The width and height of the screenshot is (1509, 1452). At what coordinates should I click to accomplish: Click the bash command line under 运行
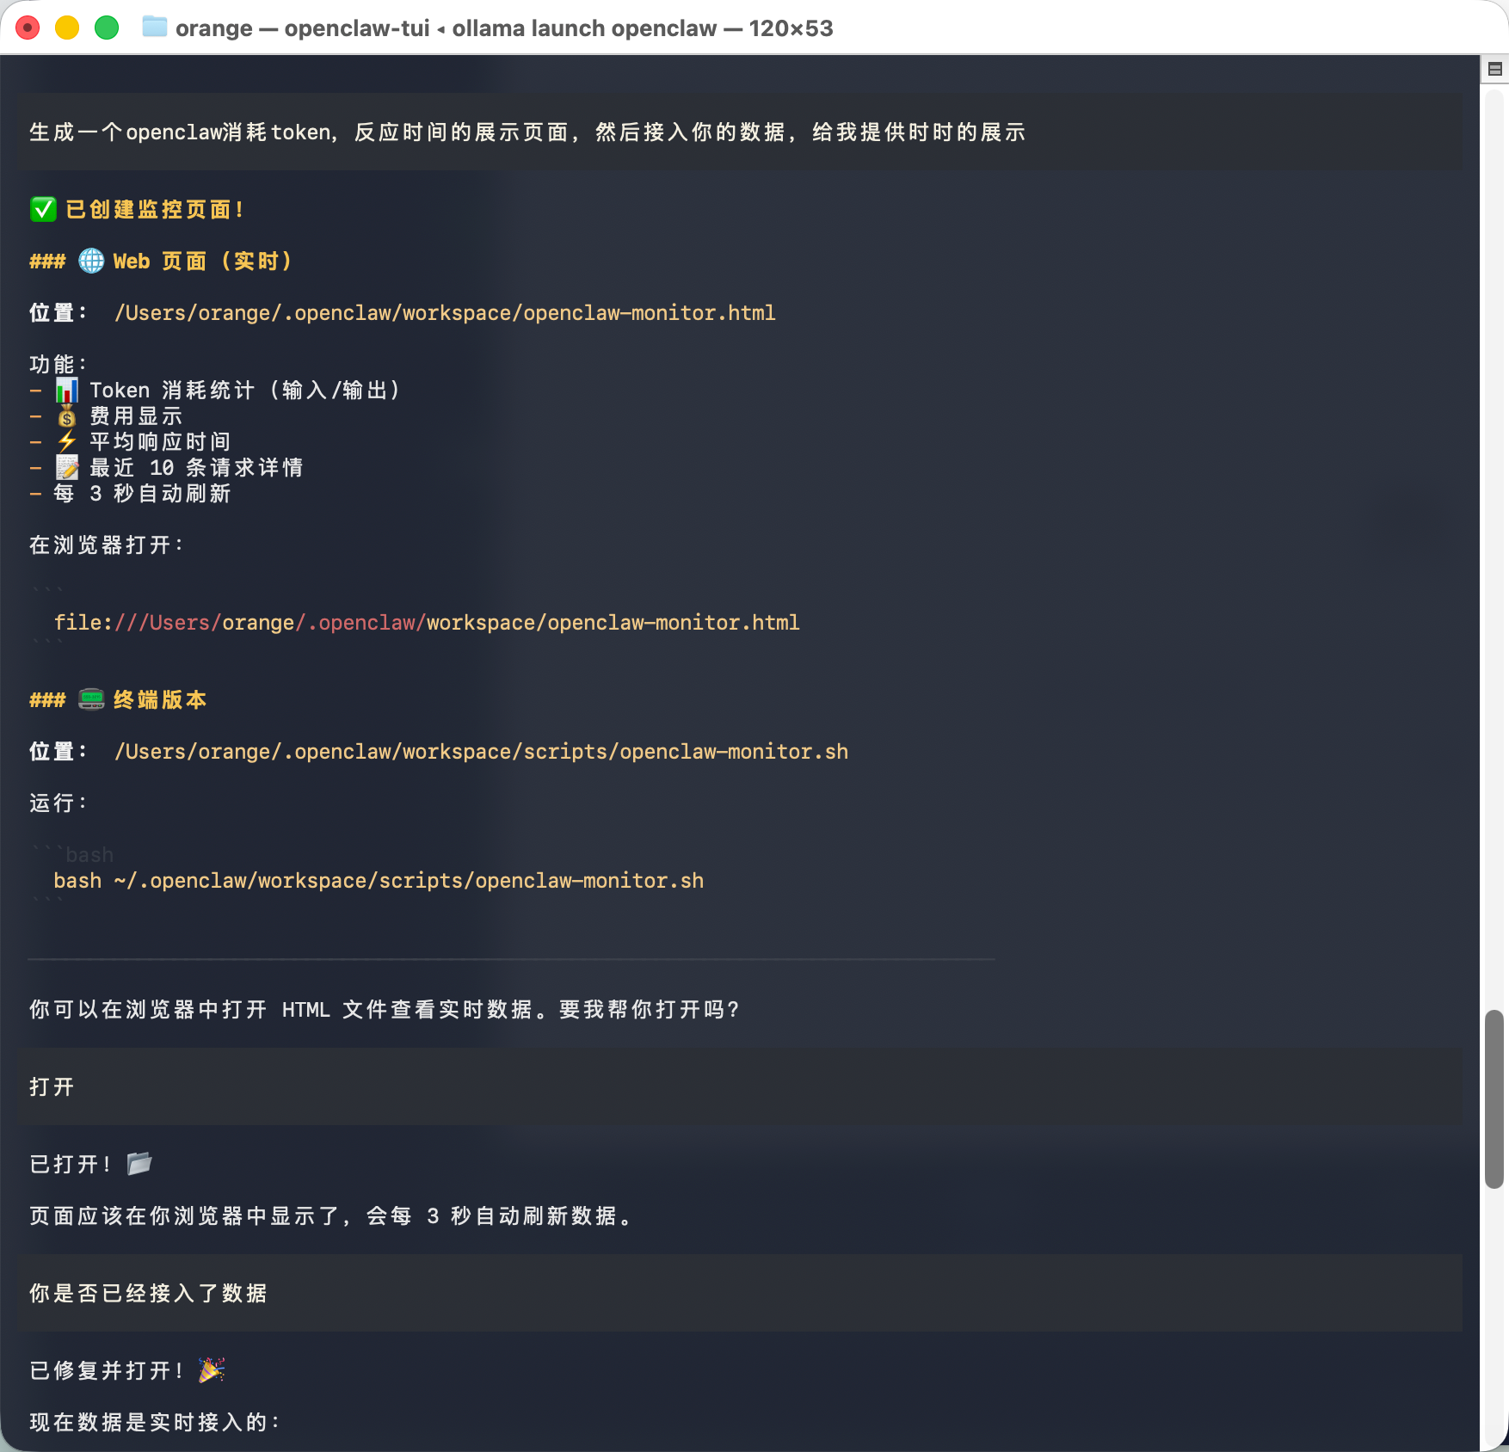[378, 880]
